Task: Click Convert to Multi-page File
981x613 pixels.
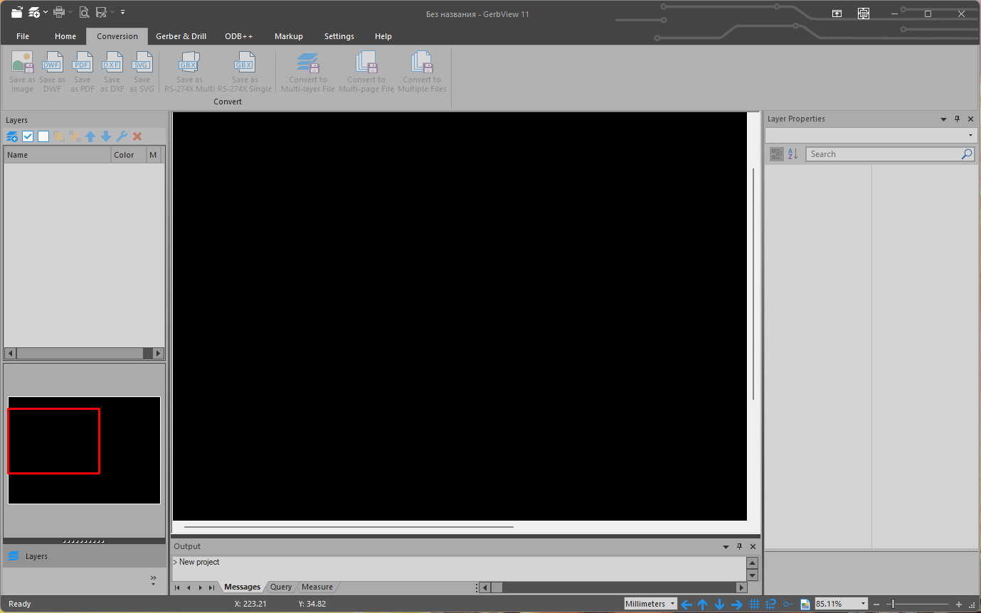Action: point(366,72)
